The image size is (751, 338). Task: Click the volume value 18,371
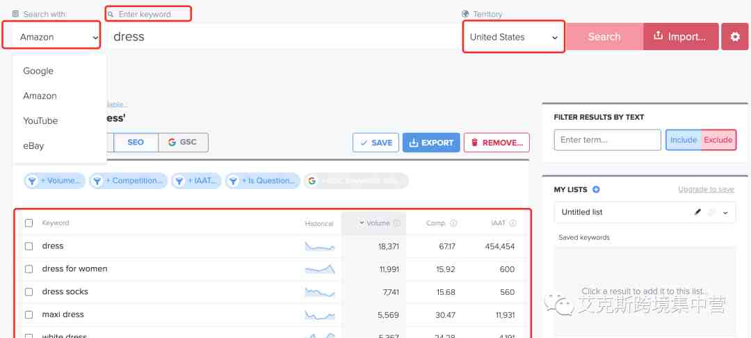coord(388,247)
